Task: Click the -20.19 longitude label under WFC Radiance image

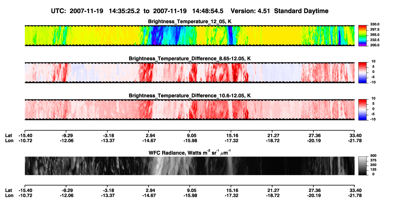Action: point(313,195)
